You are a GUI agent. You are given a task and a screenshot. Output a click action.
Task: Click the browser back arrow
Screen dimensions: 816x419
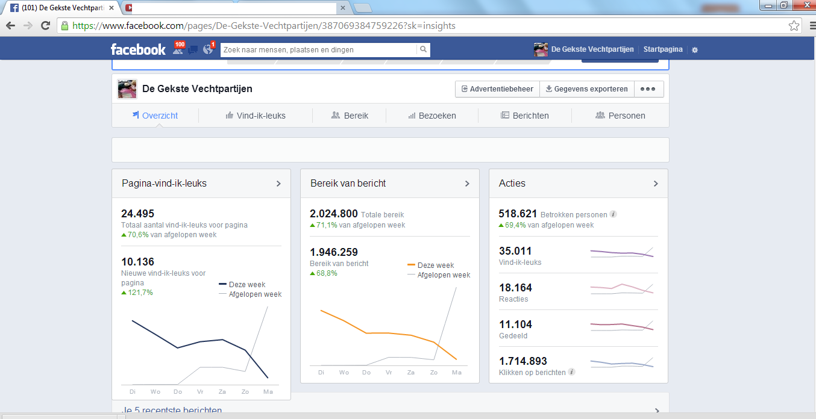[x=10, y=26]
